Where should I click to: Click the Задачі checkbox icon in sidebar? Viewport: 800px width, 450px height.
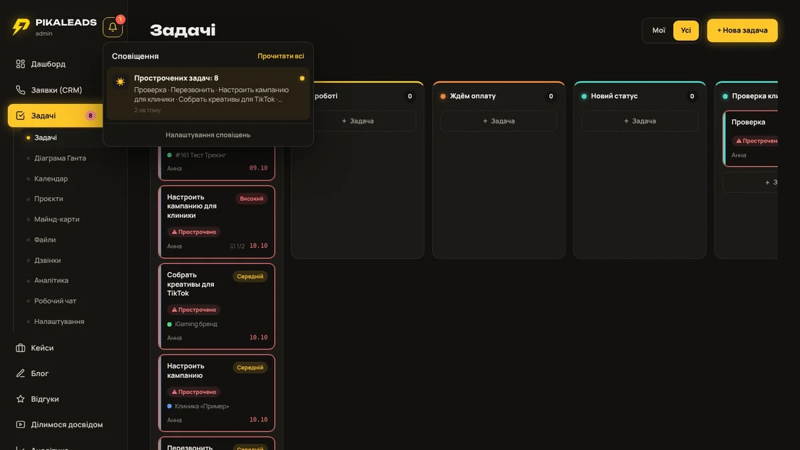pos(21,115)
